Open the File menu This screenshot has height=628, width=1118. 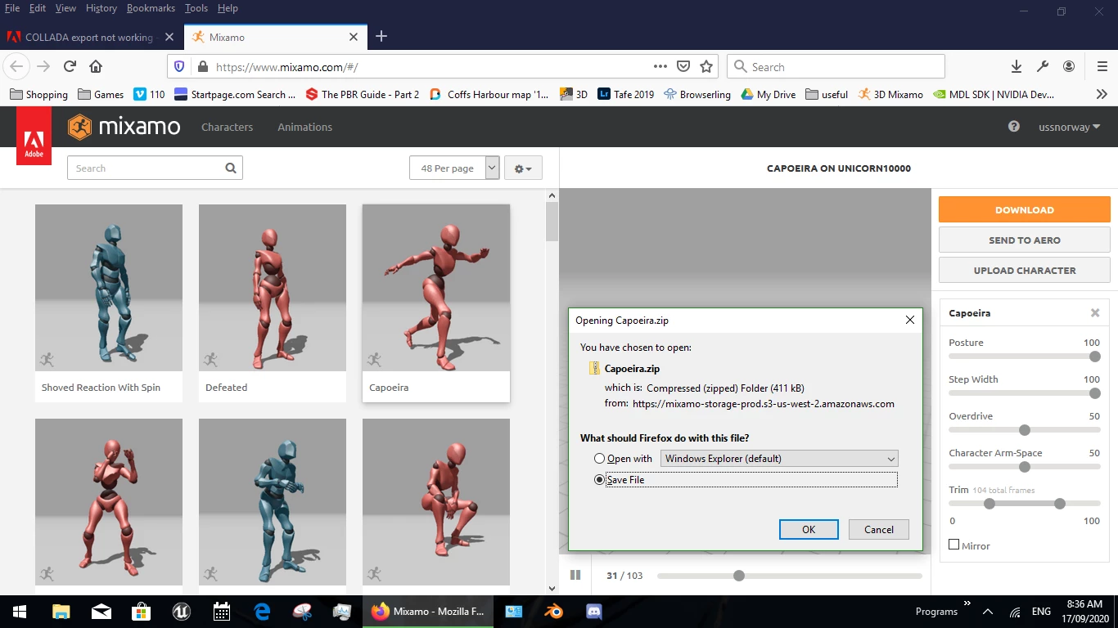click(x=12, y=8)
